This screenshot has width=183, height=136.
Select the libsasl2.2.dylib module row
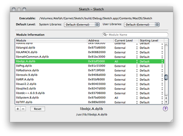(90, 84)
